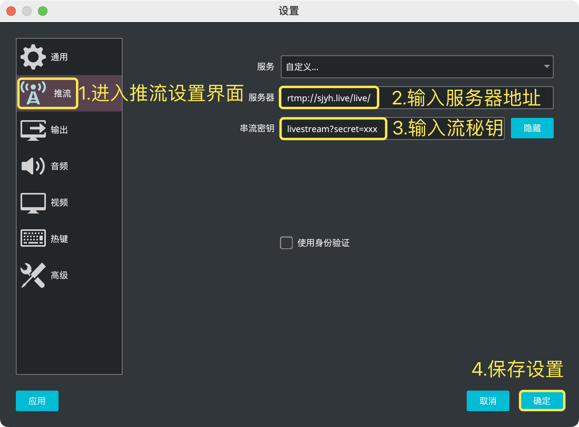
Task: Choose the 高级 text label in sidebar
Action: (59, 275)
